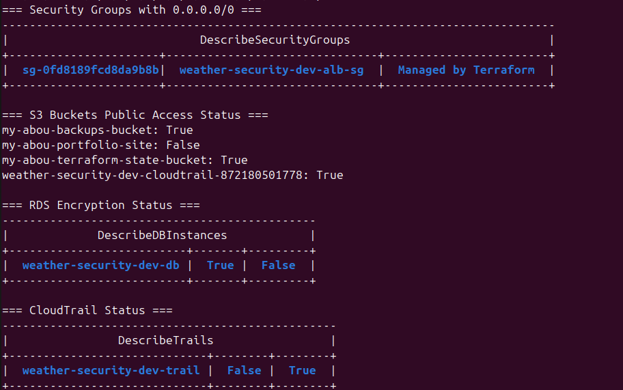Click the S3 Buckets Public Access Status heading
623x390 pixels.
(x=135, y=115)
